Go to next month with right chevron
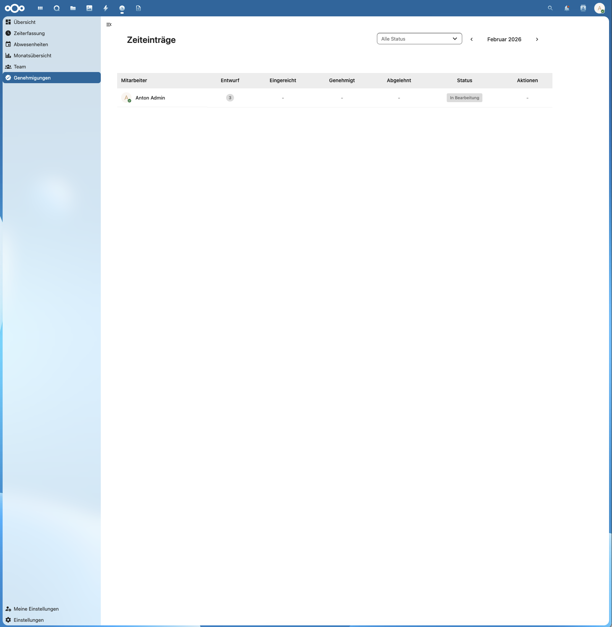This screenshot has width=612, height=627. [537, 39]
